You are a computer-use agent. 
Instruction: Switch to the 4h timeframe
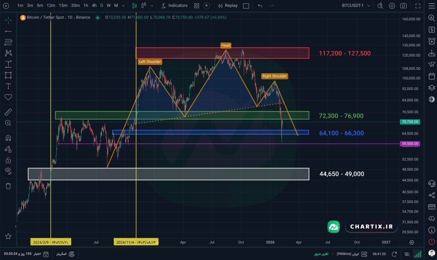click(94, 6)
